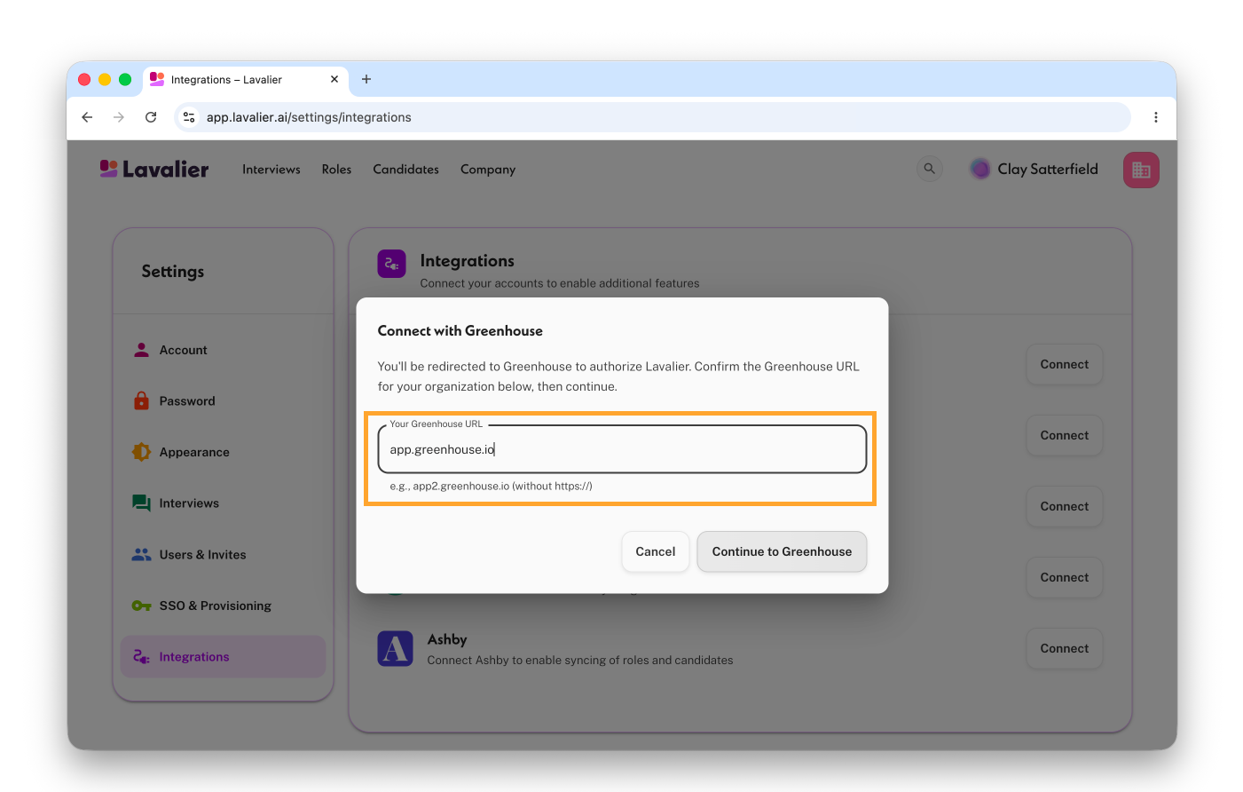Screen dimensions: 1243x792
Task: Open the browser three-dot menu
Action: tap(1155, 117)
